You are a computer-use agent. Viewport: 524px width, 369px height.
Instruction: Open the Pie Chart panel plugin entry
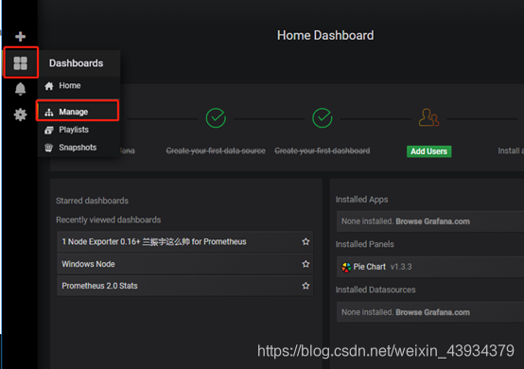pyautogui.click(x=430, y=267)
